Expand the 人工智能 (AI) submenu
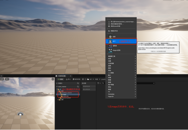 pos(121,73)
